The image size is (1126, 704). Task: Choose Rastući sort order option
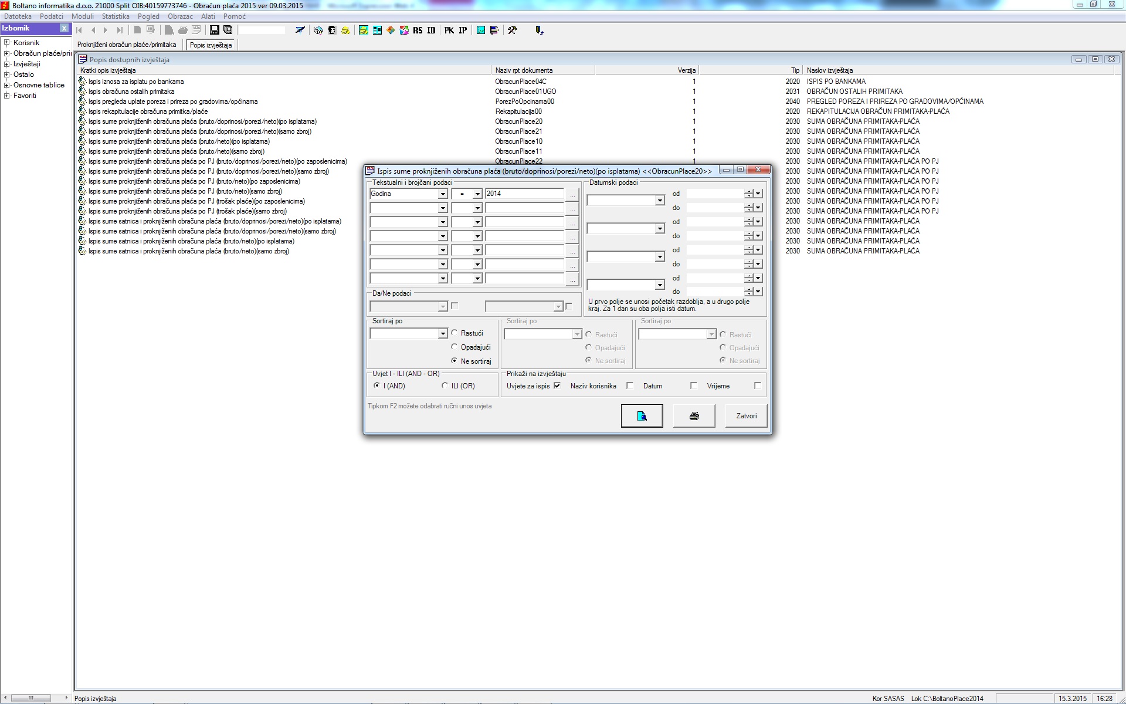(455, 333)
